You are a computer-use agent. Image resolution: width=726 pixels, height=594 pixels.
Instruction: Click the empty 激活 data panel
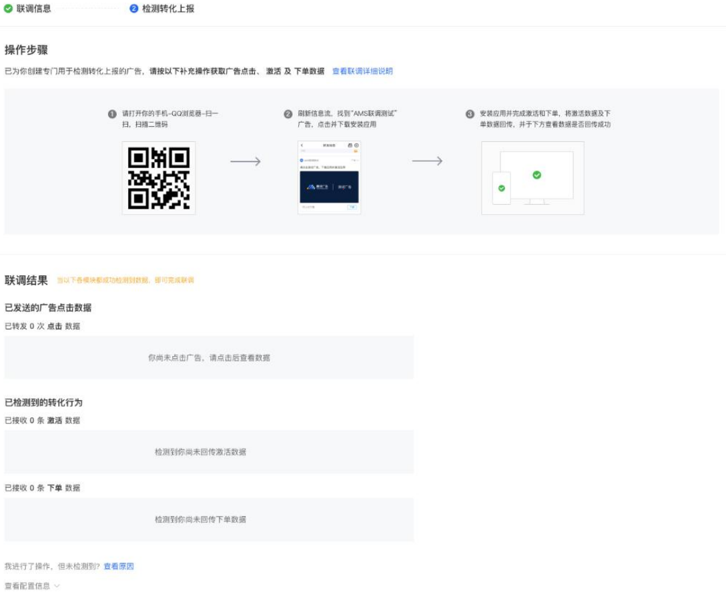pyautogui.click(x=209, y=452)
